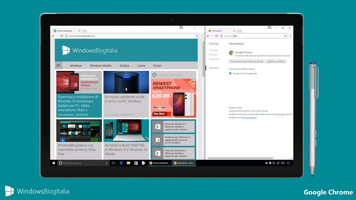Open the Xbox One dashboard article thumbnail
The height and width of the screenshot is (200, 356).
coord(79,131)
